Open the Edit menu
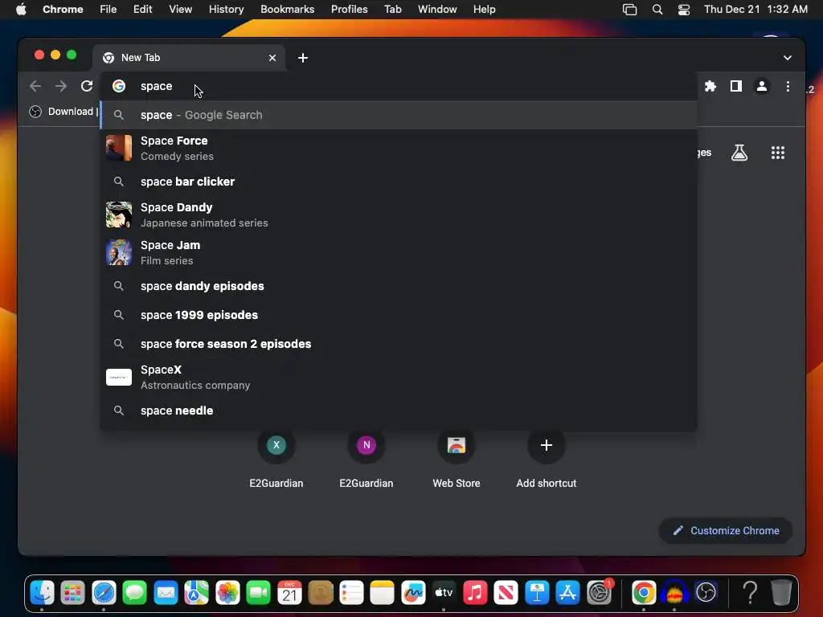The height and width of the screenshot is (617, 823). [142, 9]
